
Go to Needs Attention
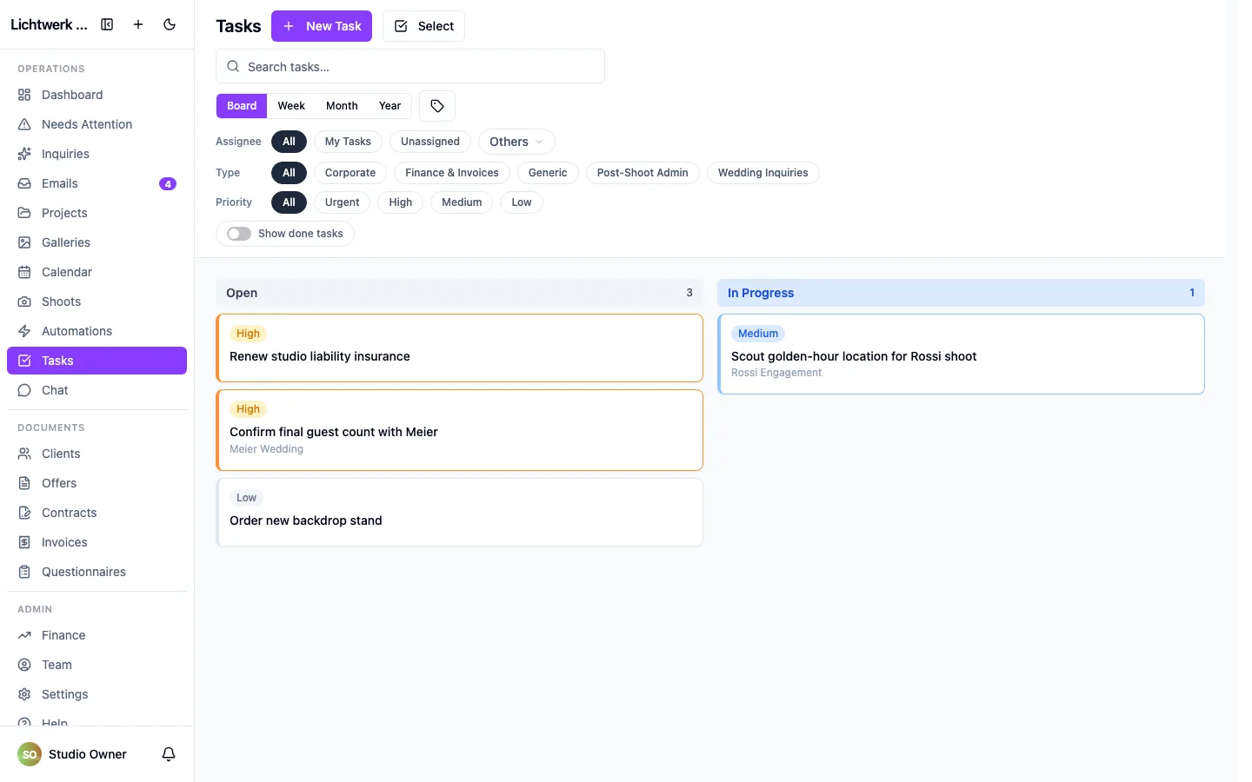(x=97, y=124)
